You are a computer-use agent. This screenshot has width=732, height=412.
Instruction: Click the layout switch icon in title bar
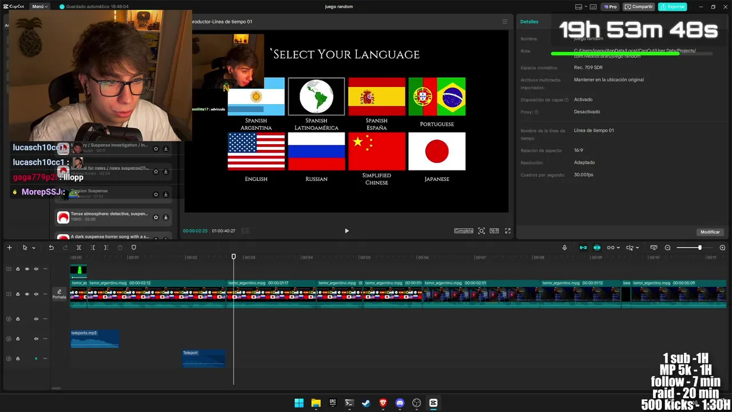(579, 7)
